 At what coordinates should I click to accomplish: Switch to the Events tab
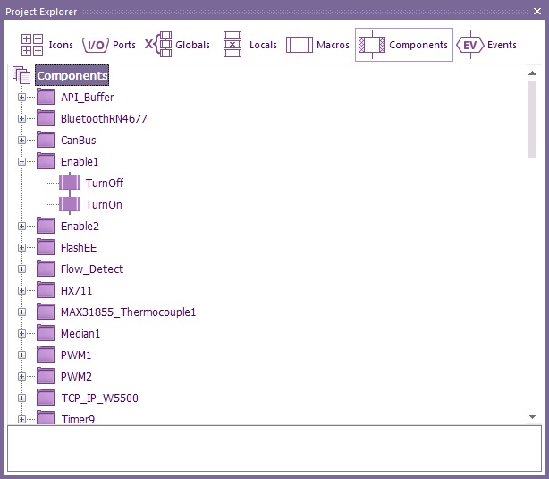tap(486, 45)
